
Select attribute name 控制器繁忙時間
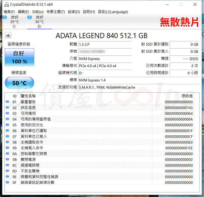click(x=34, y=154)
